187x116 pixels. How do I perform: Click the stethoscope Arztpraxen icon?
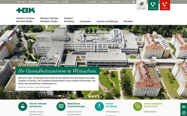(x=138, y=106)
